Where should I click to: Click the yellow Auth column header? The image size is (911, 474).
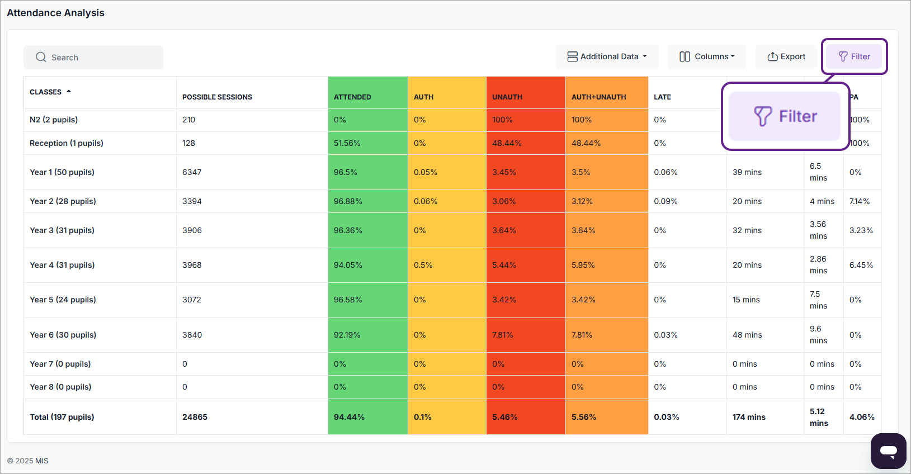pos(423,97)
